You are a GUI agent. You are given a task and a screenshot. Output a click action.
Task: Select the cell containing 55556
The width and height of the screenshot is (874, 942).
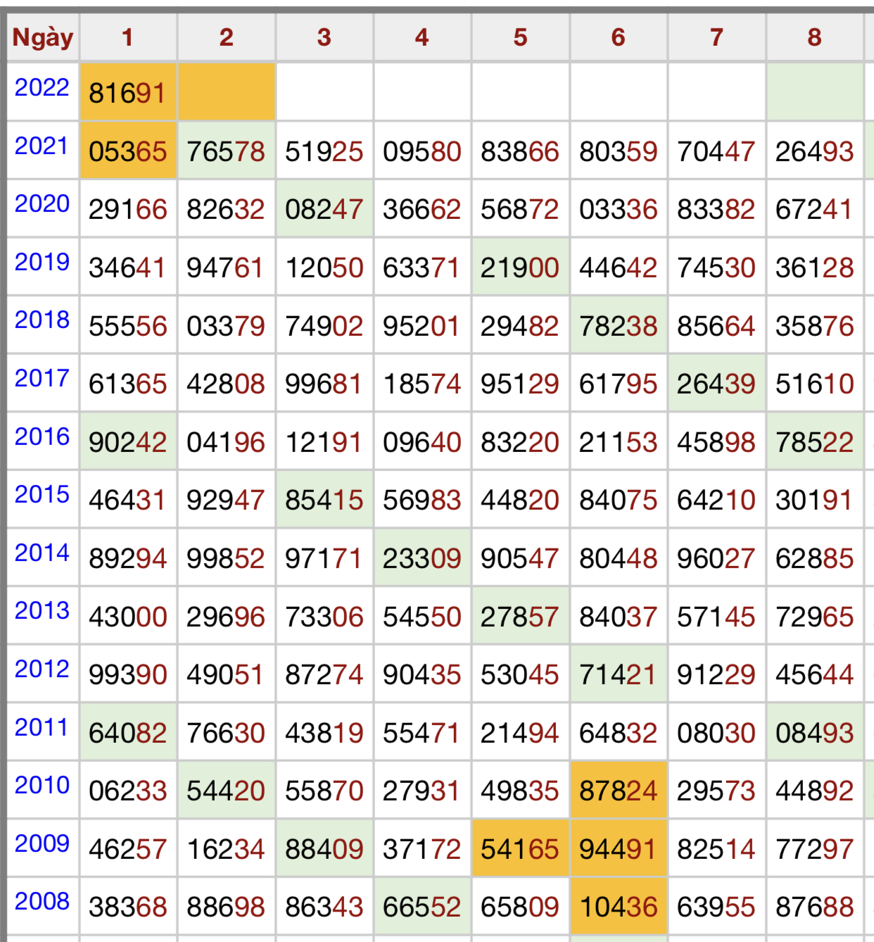pos(127,326)
